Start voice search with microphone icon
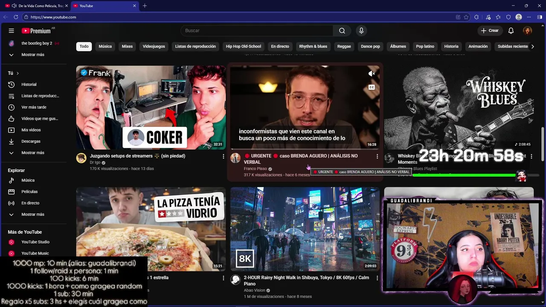 (x=361, y=31)
